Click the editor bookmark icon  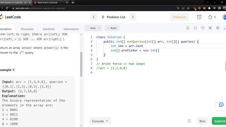pos(188,28)
